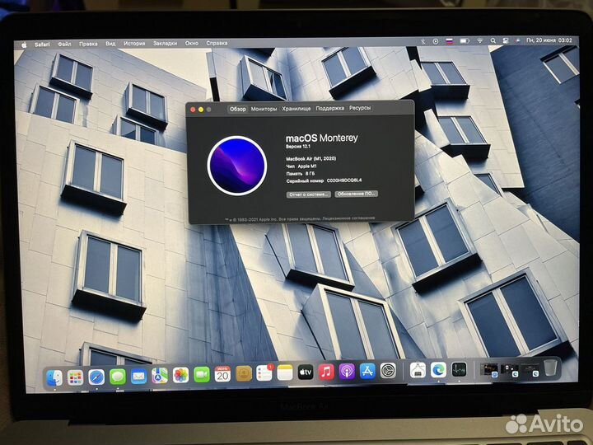Click the macOS Monterey logo image
The height and width of the screenshot is (445, 593).
point(237,166)
